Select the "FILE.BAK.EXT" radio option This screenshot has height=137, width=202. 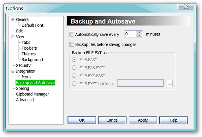coord(74,68)
